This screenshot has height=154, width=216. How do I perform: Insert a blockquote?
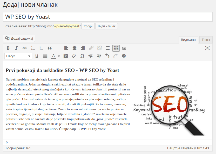pyautogui.click(x=50, y=48)
